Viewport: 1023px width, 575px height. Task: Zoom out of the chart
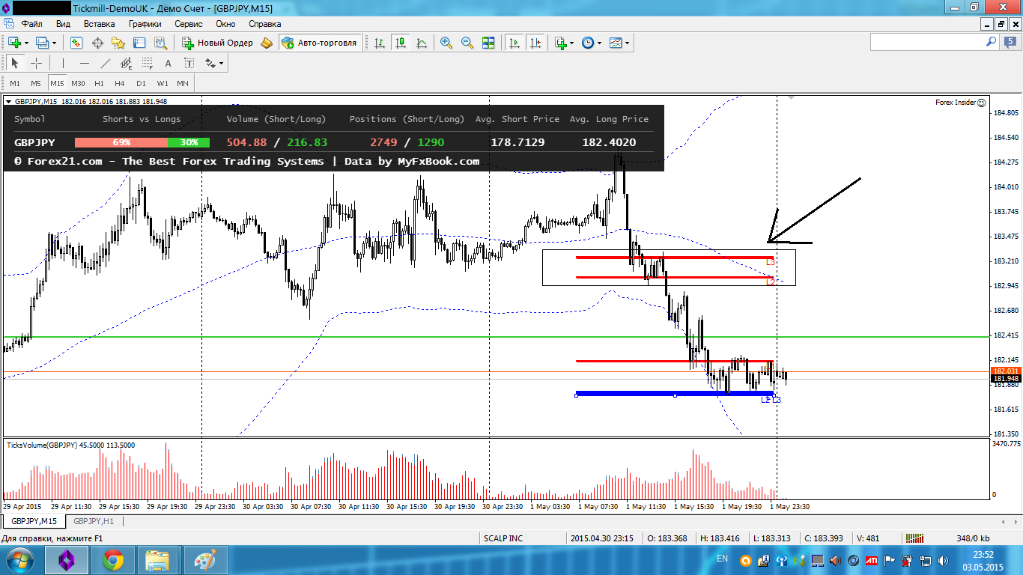(x=467, y=43)
